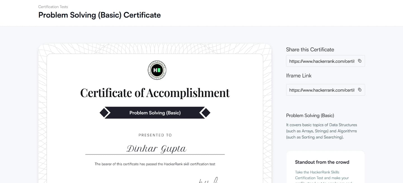Screen dimensions: 403x183
Task: Open the Certification Tests breadcrumb
Action: coord(53,7)
